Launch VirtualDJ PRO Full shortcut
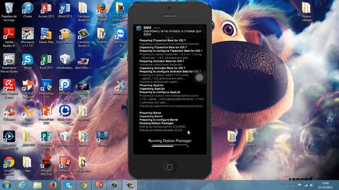339x190 pixels. click(x=46, y=166)
